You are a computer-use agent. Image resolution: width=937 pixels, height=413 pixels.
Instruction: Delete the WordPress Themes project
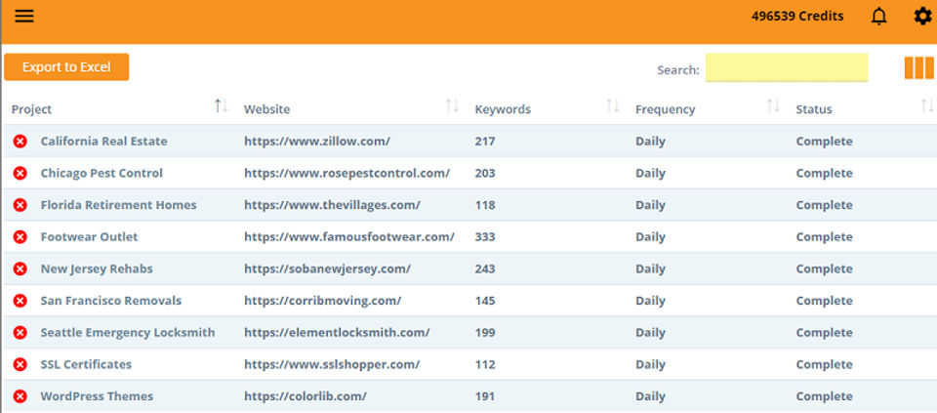click(20, 396)
